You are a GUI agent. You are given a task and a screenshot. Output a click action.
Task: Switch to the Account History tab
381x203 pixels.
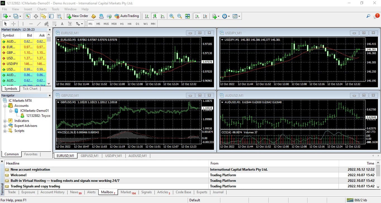click(52, 192)
